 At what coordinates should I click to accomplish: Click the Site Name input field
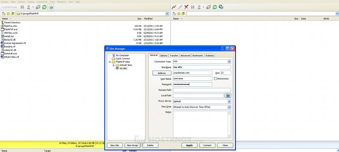(x=202, y=67)
